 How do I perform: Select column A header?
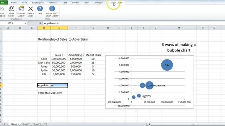coord(8,28)
